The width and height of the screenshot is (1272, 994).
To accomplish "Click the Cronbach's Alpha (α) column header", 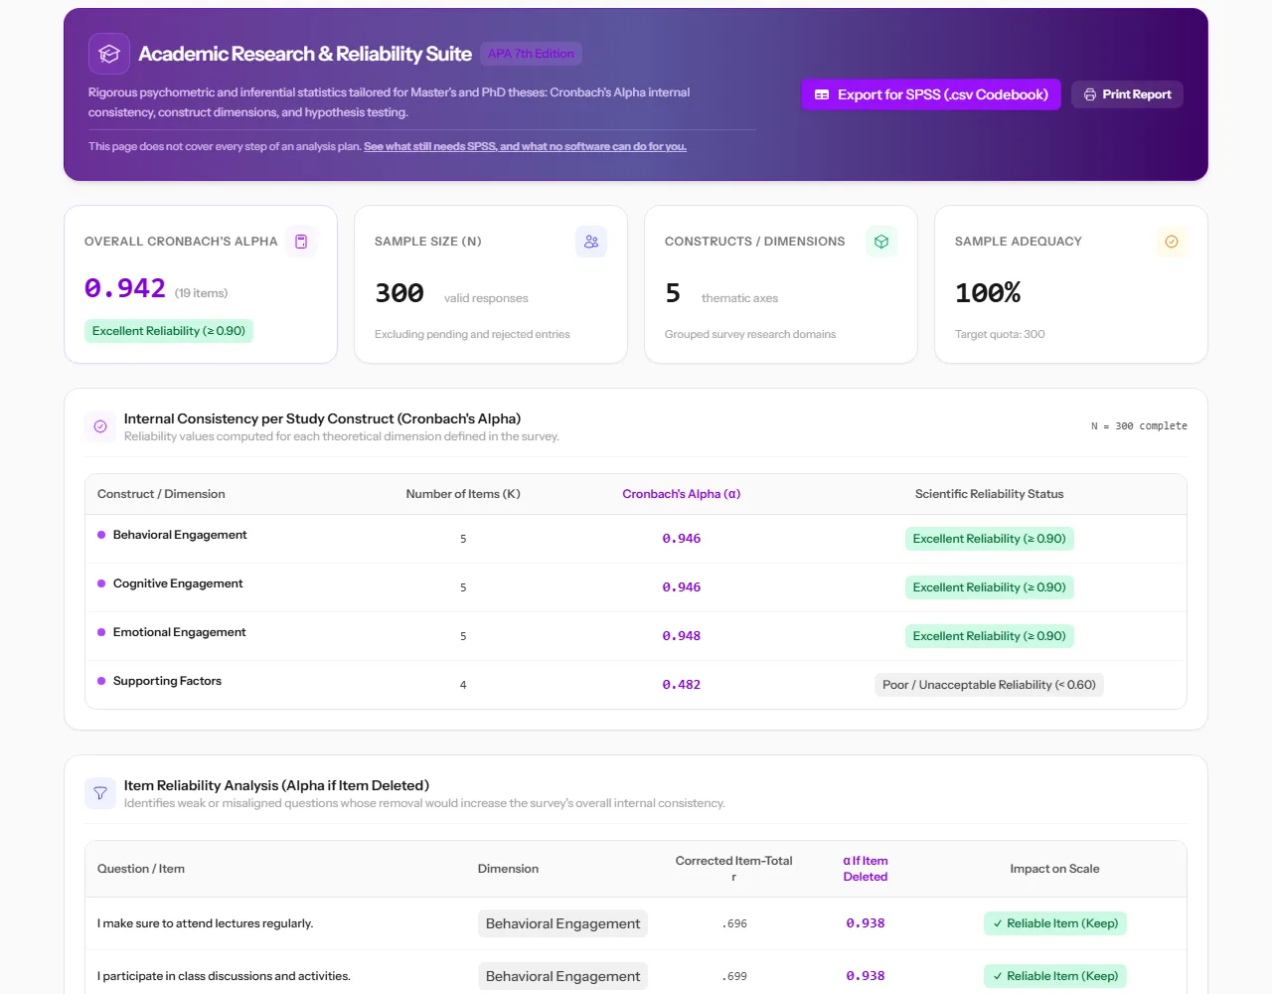I will (682, 494).
